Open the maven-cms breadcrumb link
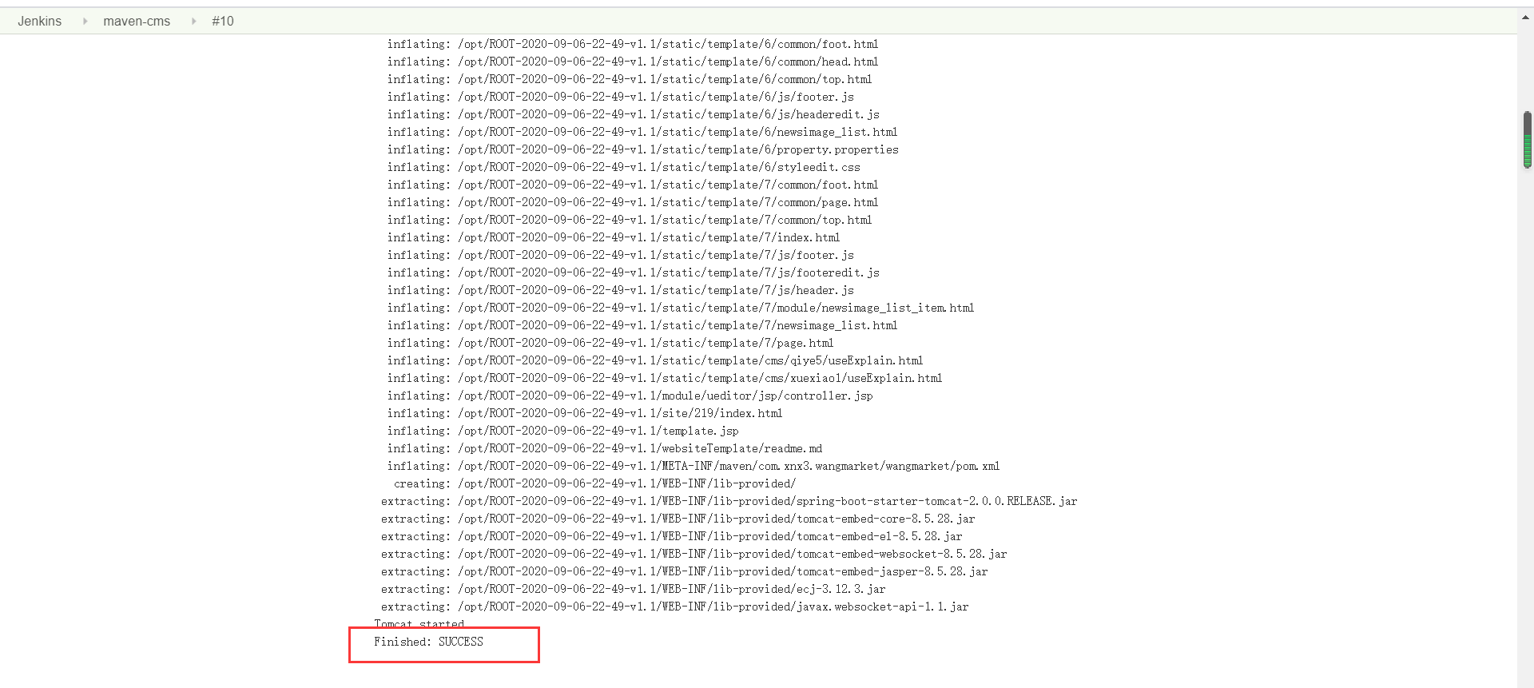Viewport: 1534px width, 688px height. click(137, 22)
